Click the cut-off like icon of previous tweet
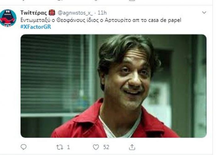Screen dimensions: 217x155 (x=96, y=0)
